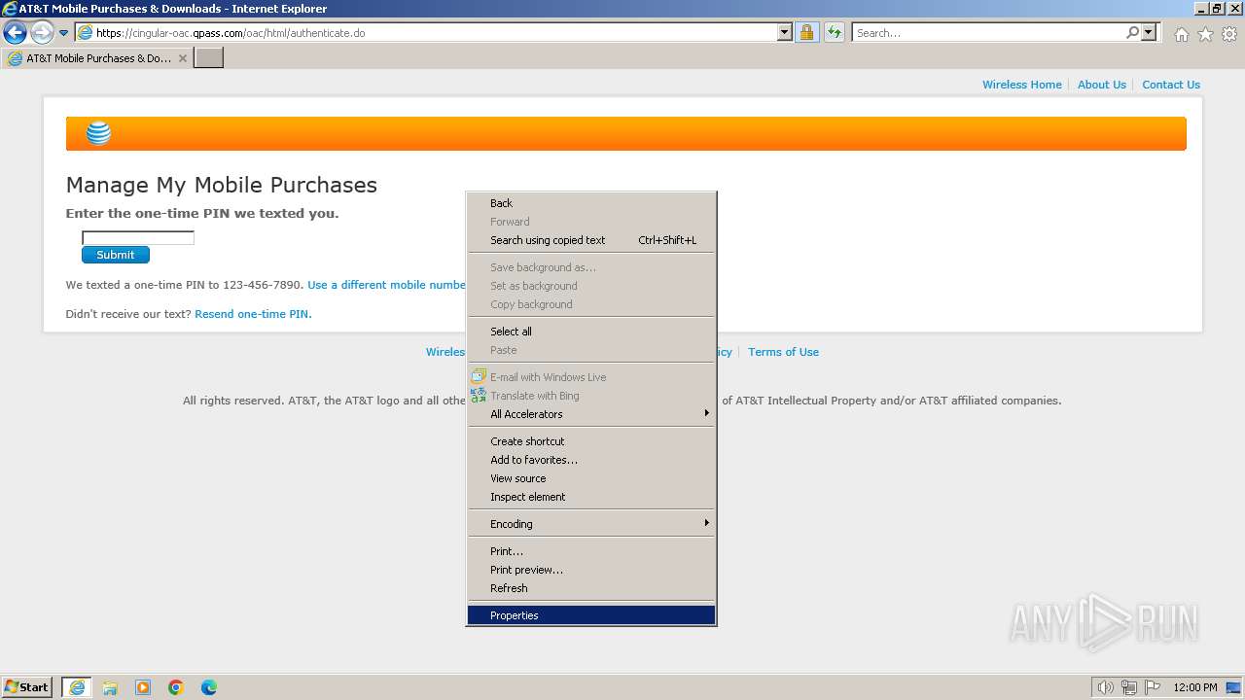The width and height of the screenshot is (1245, 700).
Task: Click Resend one-time PIN link
Action: click(x=253, y=314)
